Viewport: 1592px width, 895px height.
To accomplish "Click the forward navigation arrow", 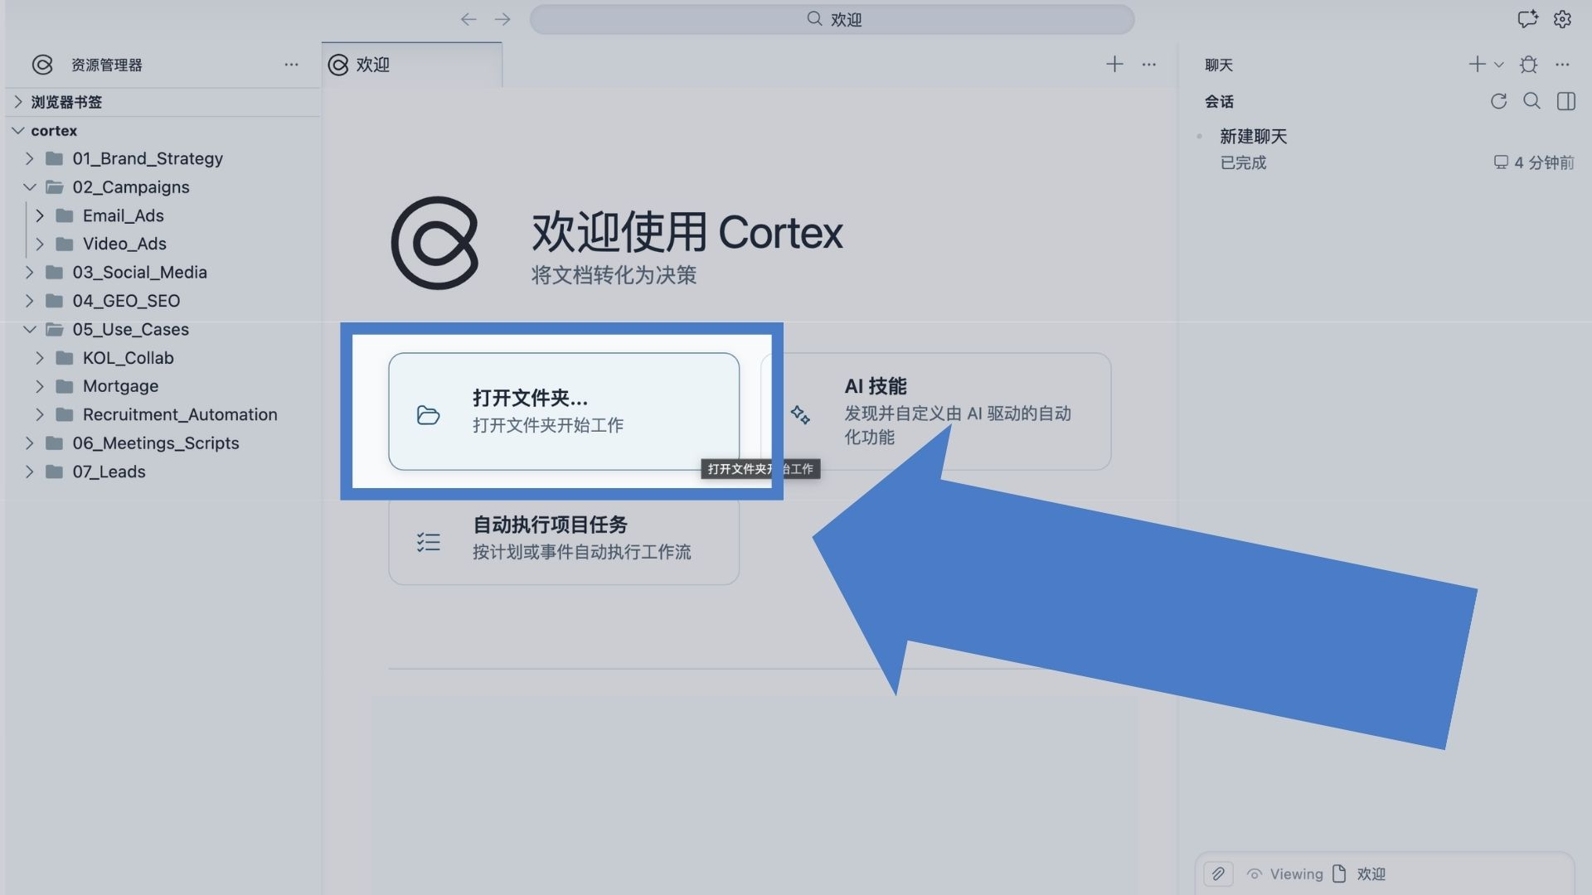I will tap(502, 19).
